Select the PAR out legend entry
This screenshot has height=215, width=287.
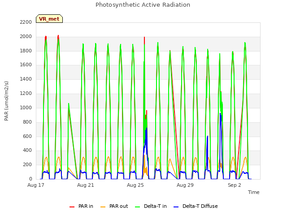coord(114,206)
